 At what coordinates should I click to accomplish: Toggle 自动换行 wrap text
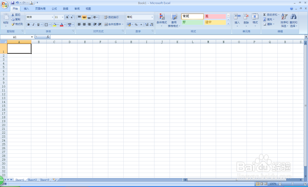tap(111, 17)
